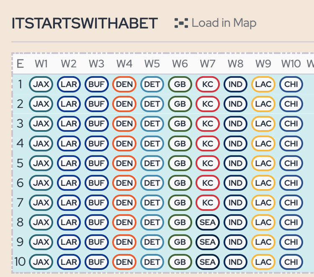Click the W8 column header
Screen dimensions: 314x277
point(235,64)
